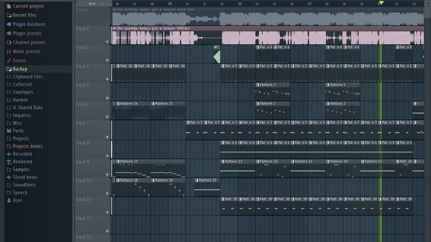
Task: Click the Channel presets icon
Action: pyautogui.click(x=9, y=42)
